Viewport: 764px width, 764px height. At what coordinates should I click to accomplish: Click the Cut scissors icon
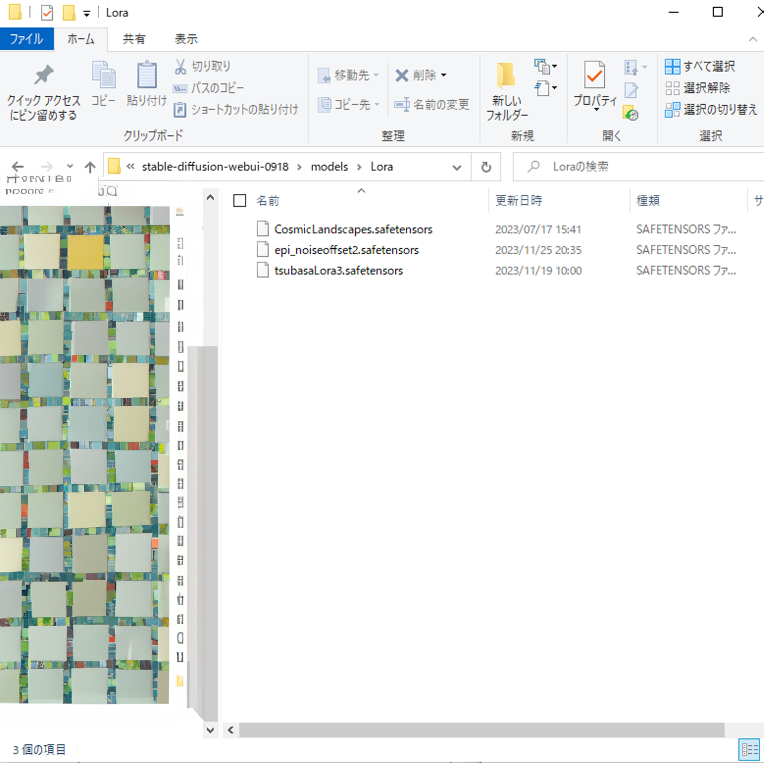tap(180, 66)
